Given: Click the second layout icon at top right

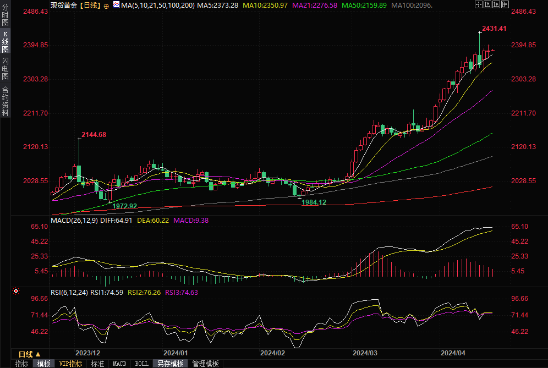Looking at the screenshot, I should tap(487, 4).
